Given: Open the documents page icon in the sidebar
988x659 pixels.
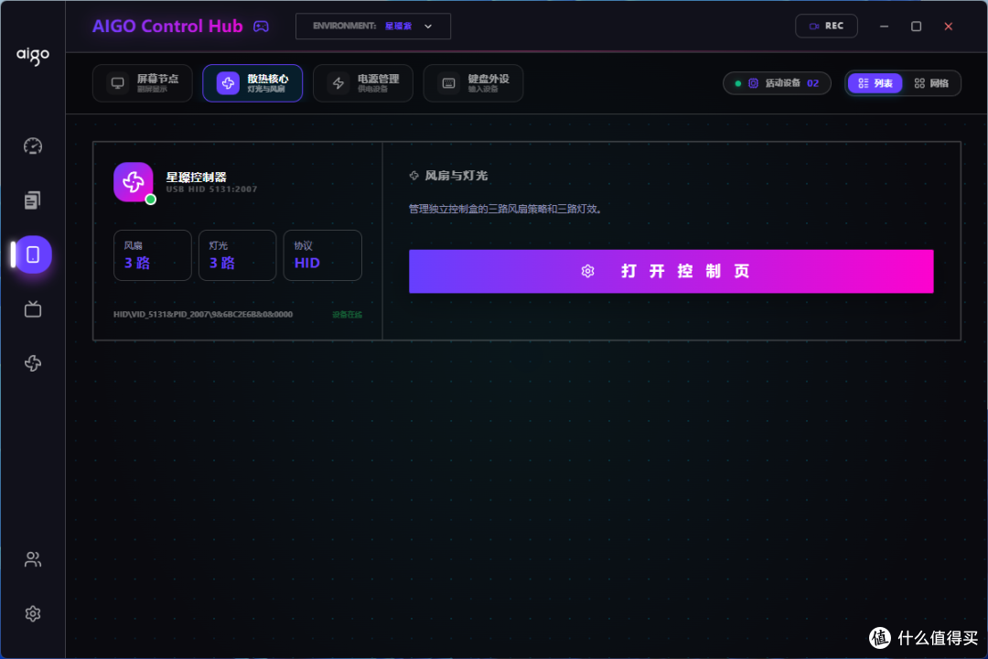Looking at the screenshot, I should [x=33, y=200].
